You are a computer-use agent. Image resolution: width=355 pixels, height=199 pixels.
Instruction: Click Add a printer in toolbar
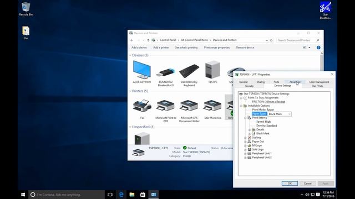click(x=161, y=48)
